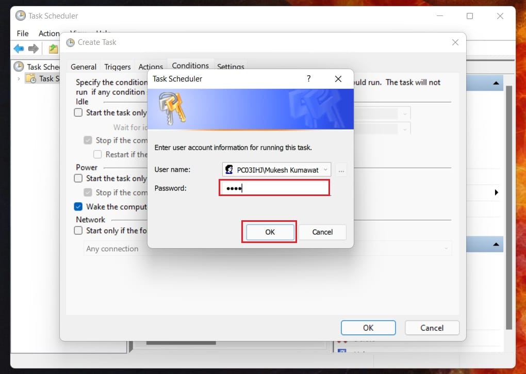Expand the Task Scheduler Library tree node
526x374 pixels.
[19, 79]
